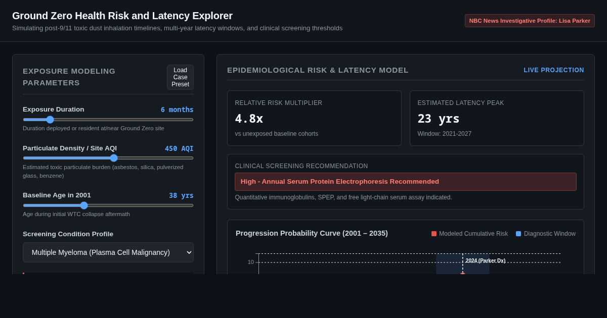Viewport: 607px width, 318px height.
Task: Click the Modeled Cumulative Risk legend swatch
Action: (434, 234)
